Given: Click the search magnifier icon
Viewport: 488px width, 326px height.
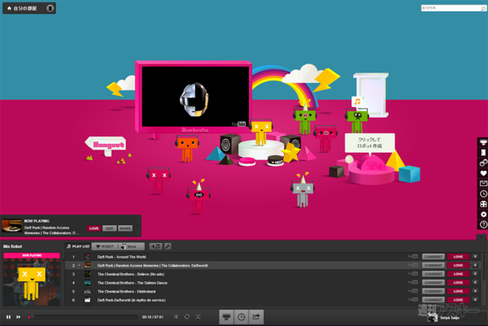Looking at the screenshot, I should point(483,8).
